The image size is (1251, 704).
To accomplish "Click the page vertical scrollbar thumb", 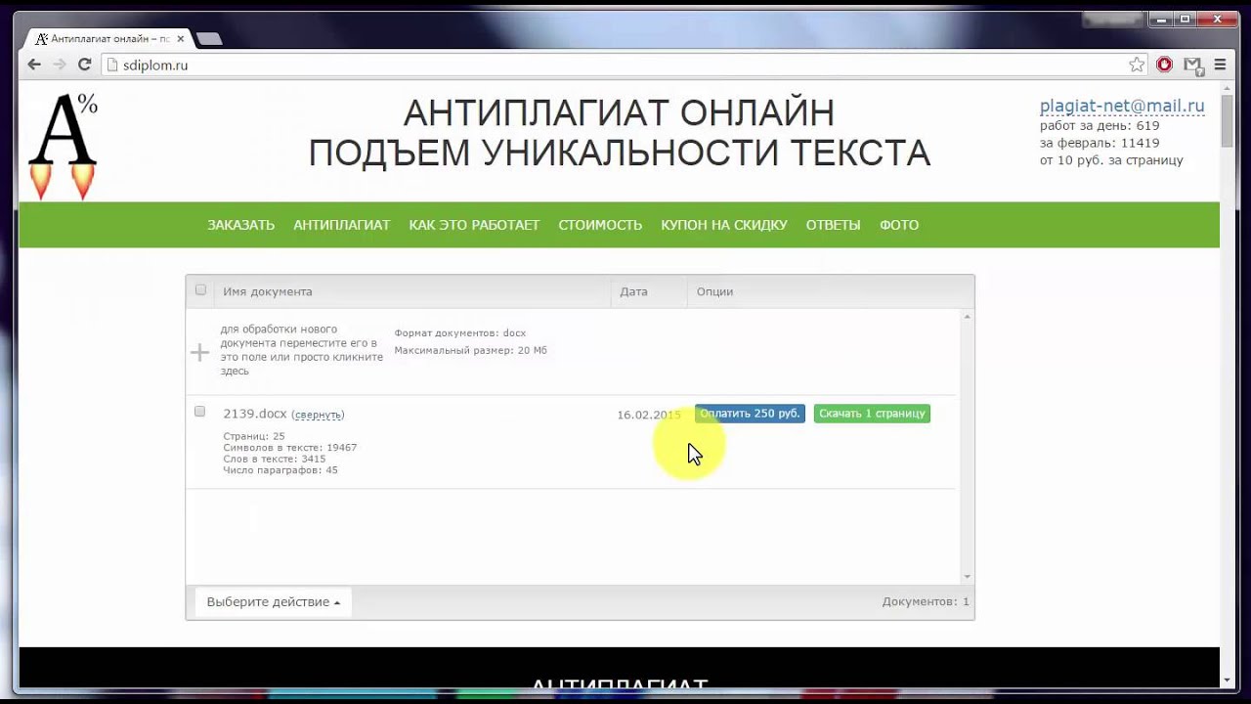I will 1227,121.
